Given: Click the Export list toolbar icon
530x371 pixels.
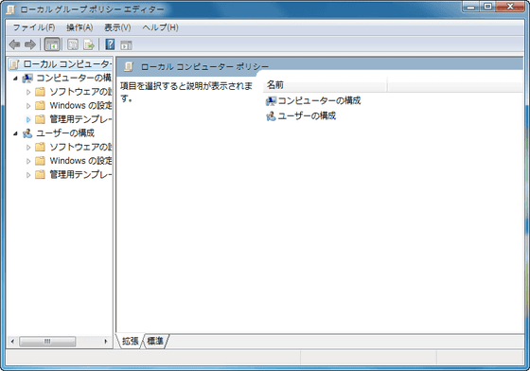Looking at the screenshot, I should click(89, 44).
